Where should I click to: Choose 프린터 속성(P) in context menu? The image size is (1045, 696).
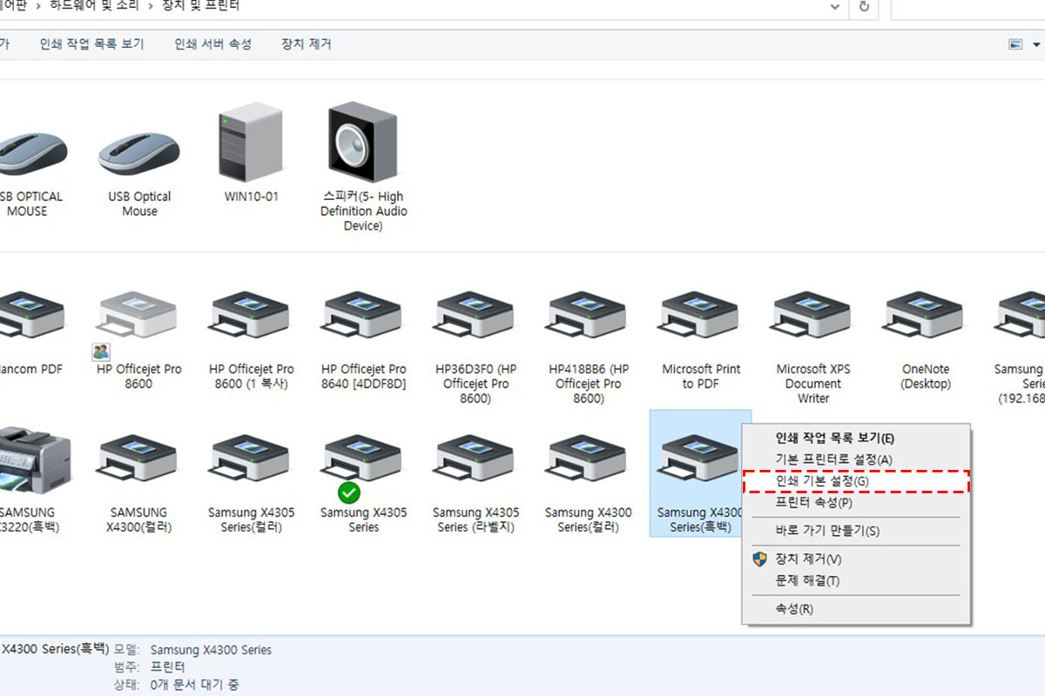point(855,503)
